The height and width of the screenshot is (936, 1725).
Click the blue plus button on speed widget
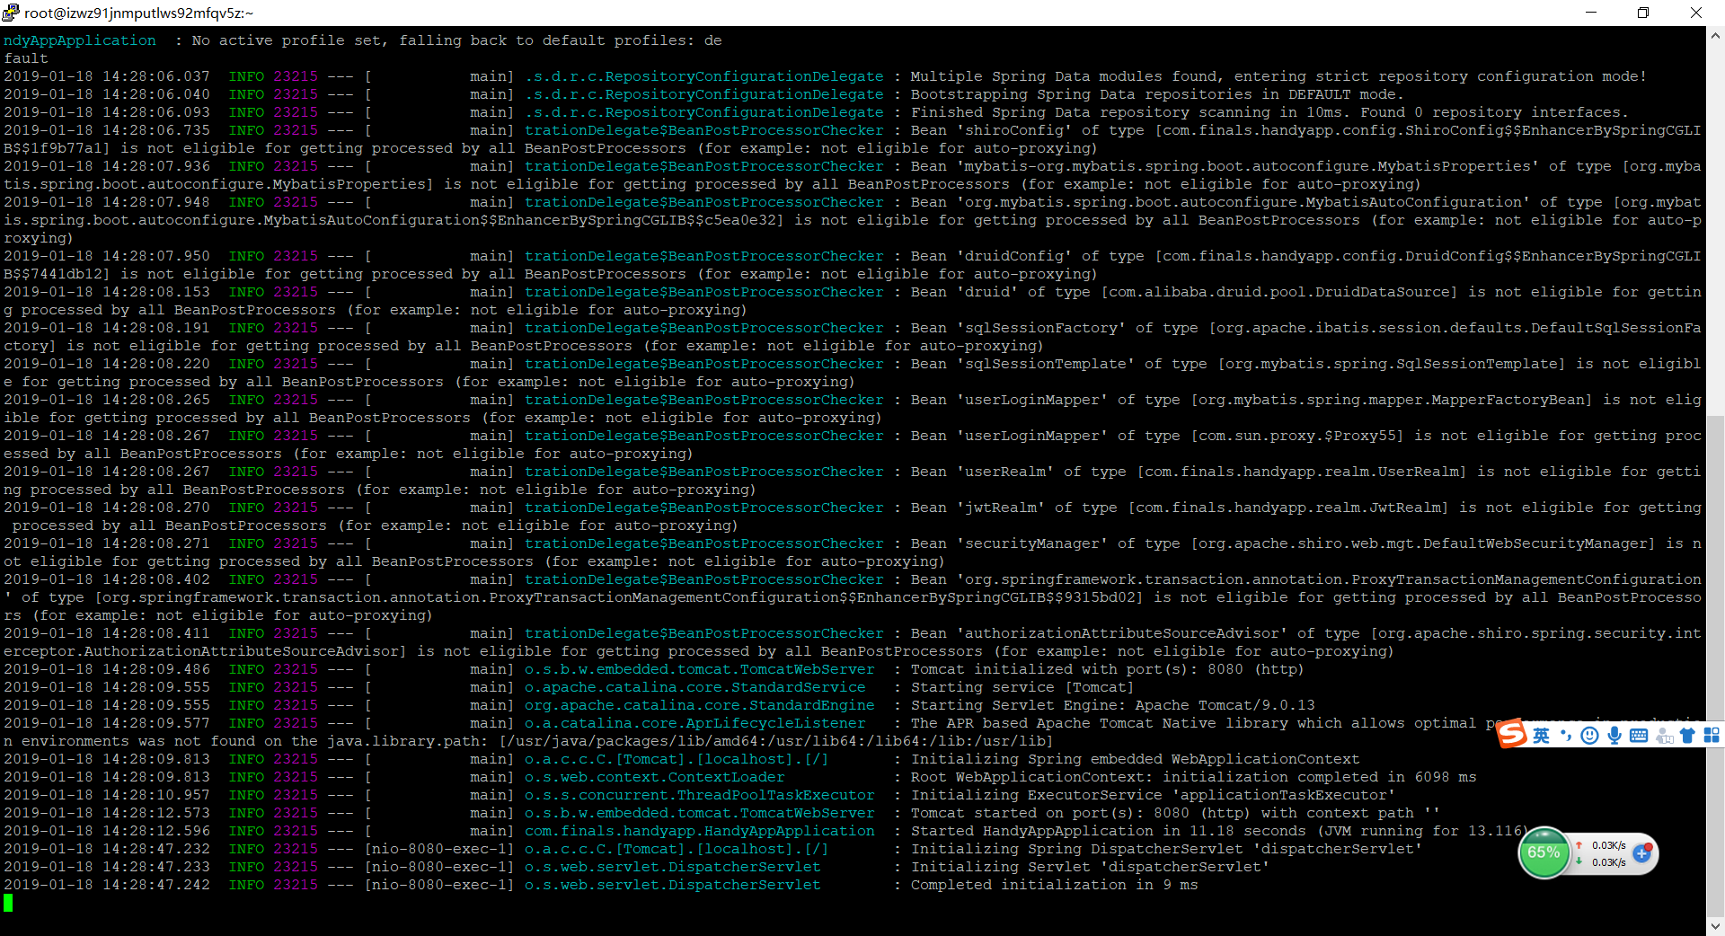[1641, 853]
